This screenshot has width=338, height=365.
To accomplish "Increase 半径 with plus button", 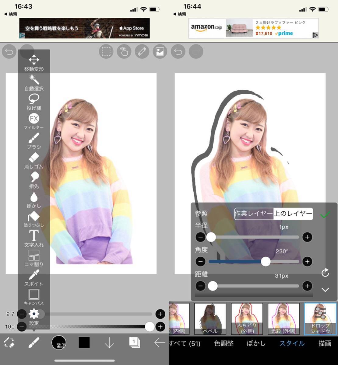I will pyautogui.click(x=307, y=237).
